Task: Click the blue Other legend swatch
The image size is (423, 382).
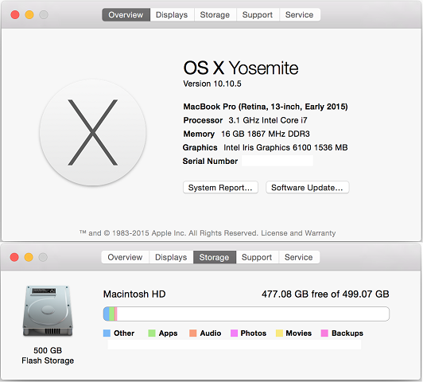Action: (107, 333)
